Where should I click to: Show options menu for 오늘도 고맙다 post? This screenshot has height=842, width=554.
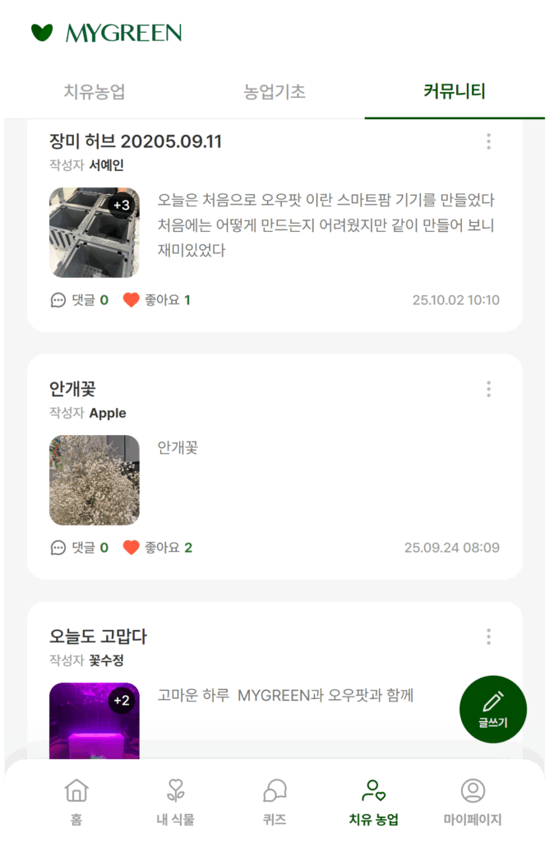[x=488, y=636]
